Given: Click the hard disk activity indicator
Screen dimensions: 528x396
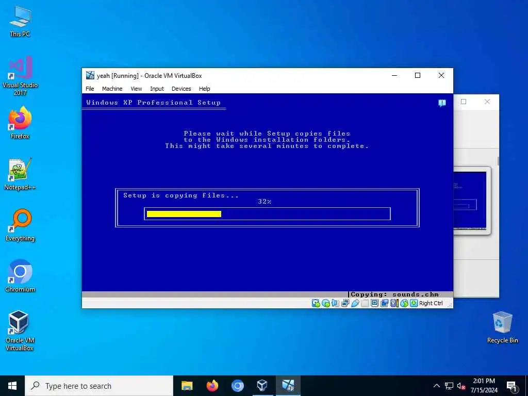Looking at the screenshot, I should click(x=316, y=303).
